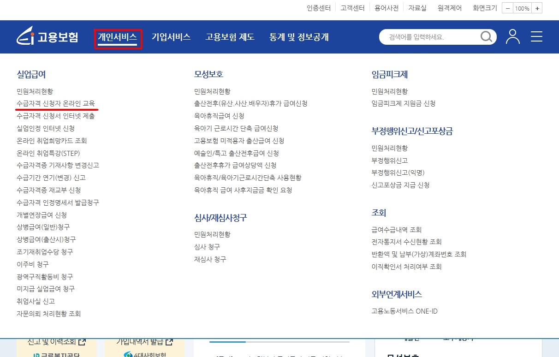Open 육아휴직/육아기근로시간단축 사용현황

coord(248,178)
